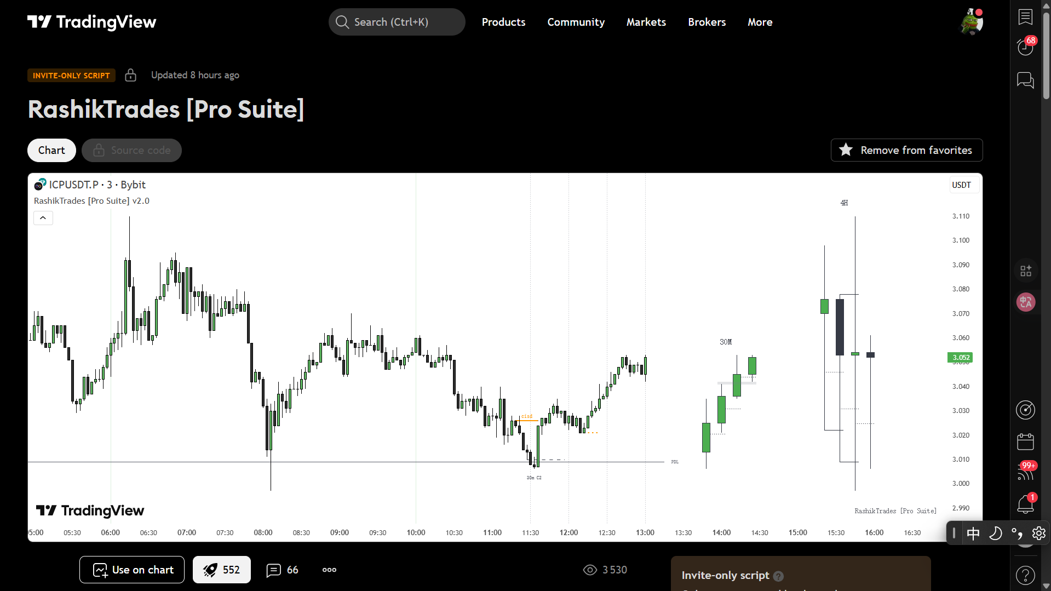Click the TradingView logo
The height and width of the screenshot is (591, 1051).
pyautogui.click(x=92, y=22)
